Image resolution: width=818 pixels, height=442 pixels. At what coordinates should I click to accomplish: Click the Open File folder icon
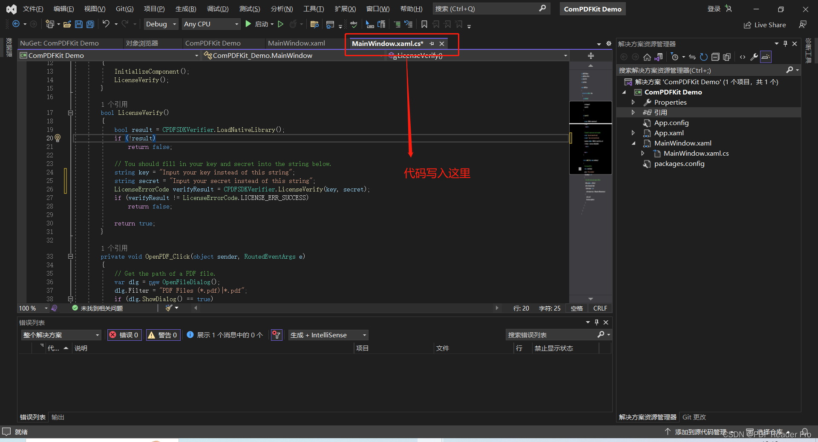pos(67,24)
